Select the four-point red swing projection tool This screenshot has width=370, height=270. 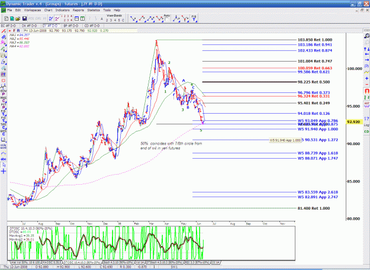(x=159, y=18)
